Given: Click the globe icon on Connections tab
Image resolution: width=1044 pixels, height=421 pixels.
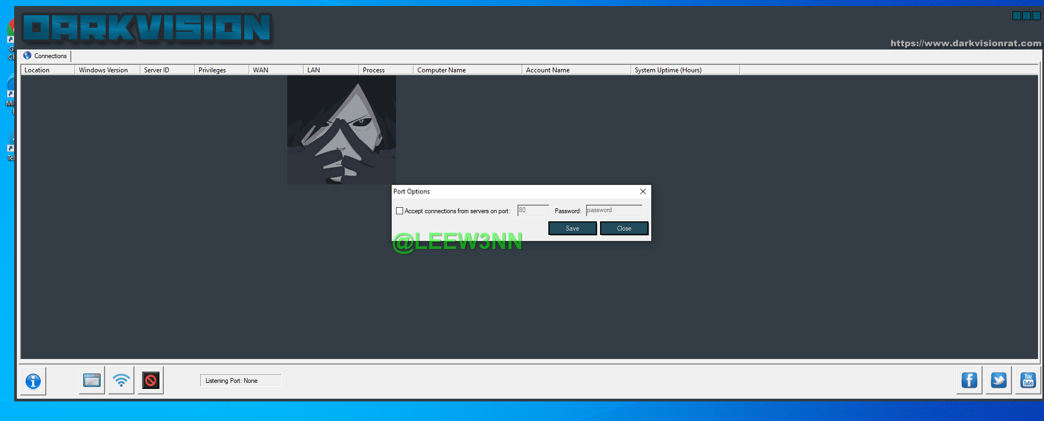Looking at the screenshot, I should point(27,55).
